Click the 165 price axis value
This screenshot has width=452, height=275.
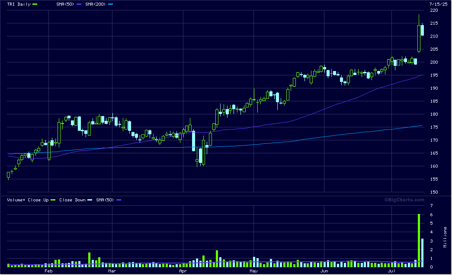click(434, 153)
